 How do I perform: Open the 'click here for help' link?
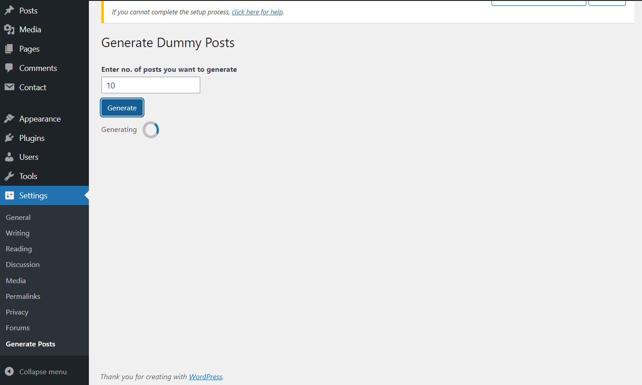tap(257, 12)
